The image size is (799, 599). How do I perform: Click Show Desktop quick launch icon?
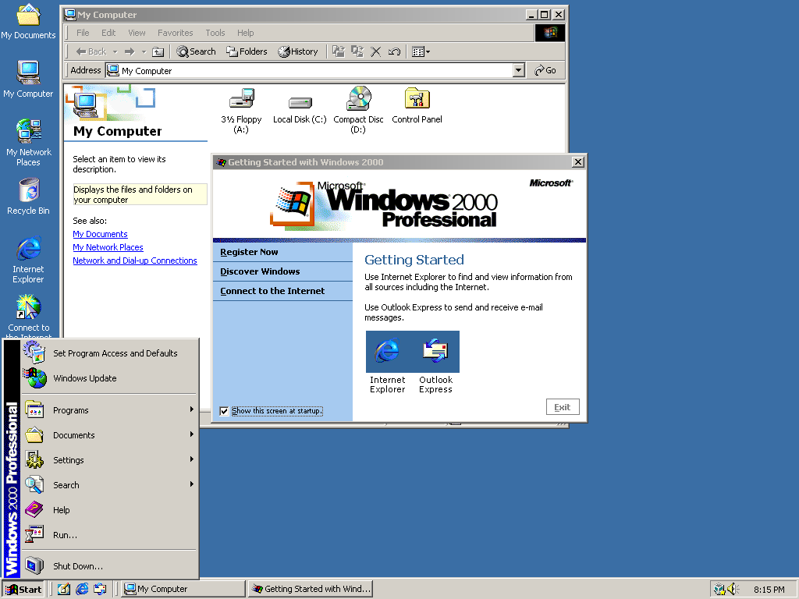pyautogui.click(x=64, y=590)
